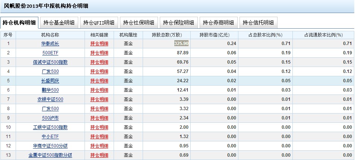
Task: Select the 农银中证500 institution link
Action: [x=50, y=99]
